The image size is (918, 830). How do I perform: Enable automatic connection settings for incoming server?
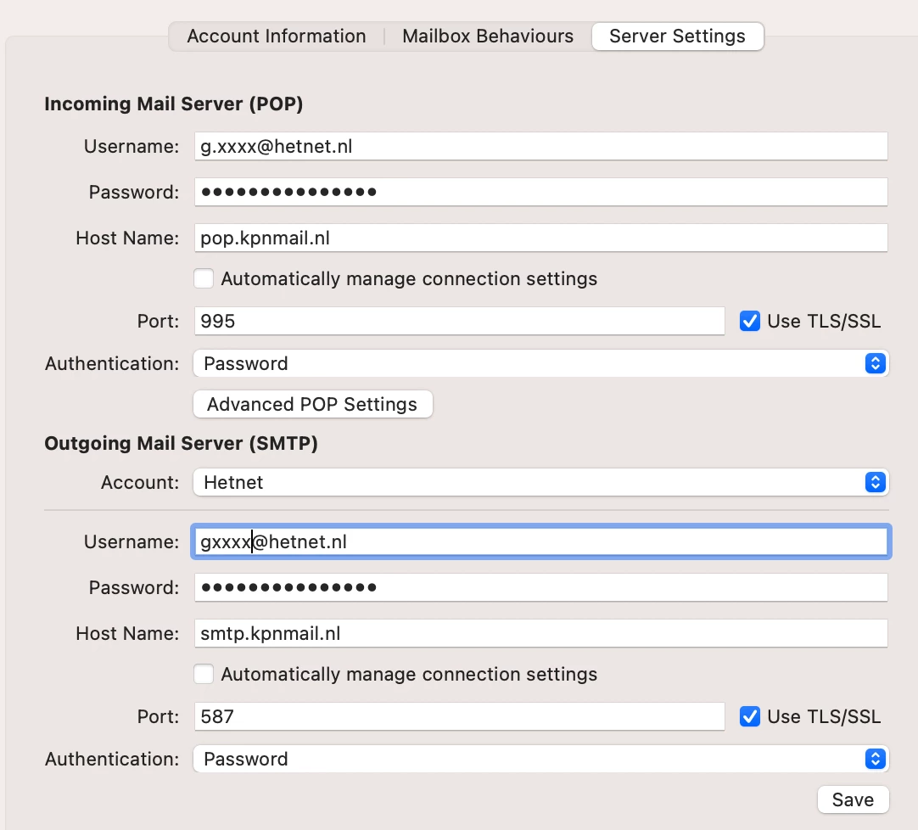[x=204, y=278]
